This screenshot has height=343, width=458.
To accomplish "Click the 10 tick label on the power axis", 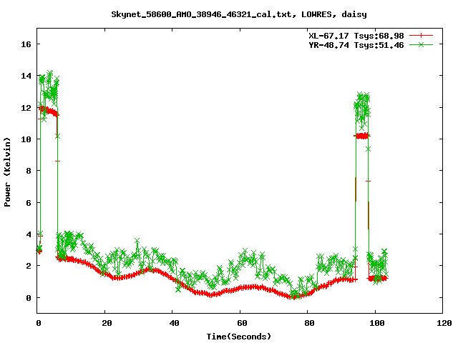I will coord(26,139).
